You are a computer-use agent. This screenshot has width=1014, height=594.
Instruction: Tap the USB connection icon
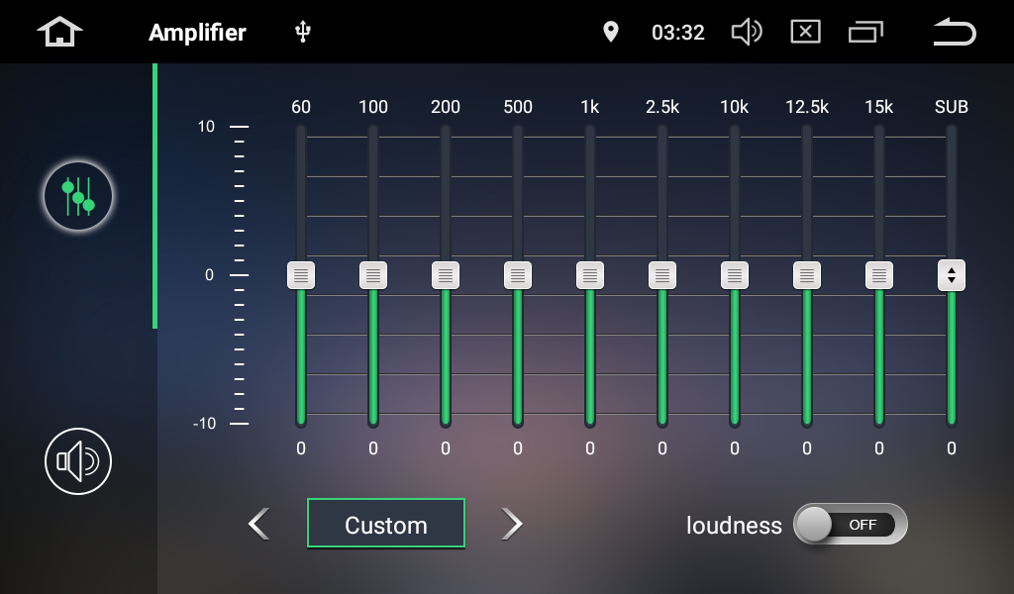(303, 32)
